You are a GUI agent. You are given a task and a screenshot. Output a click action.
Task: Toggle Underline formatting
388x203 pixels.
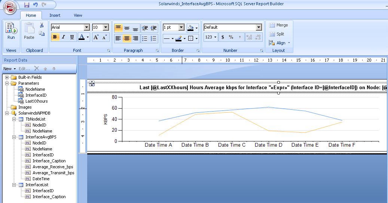72,37
